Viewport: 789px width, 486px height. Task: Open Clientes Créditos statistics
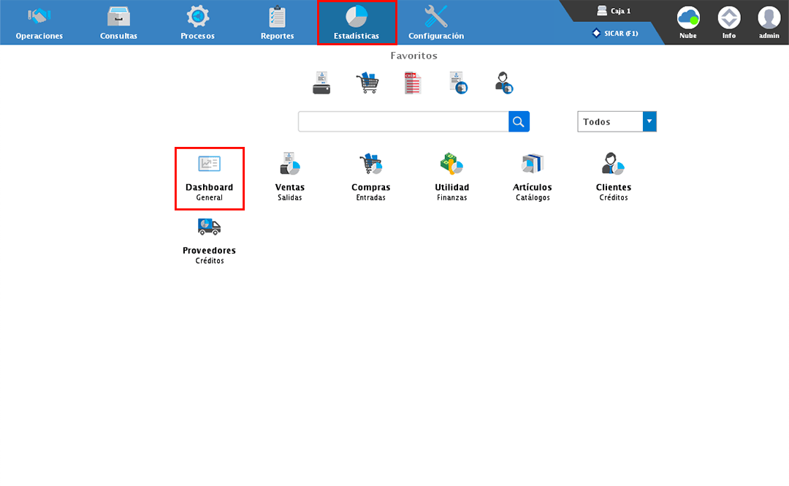(x=613, y=178)
